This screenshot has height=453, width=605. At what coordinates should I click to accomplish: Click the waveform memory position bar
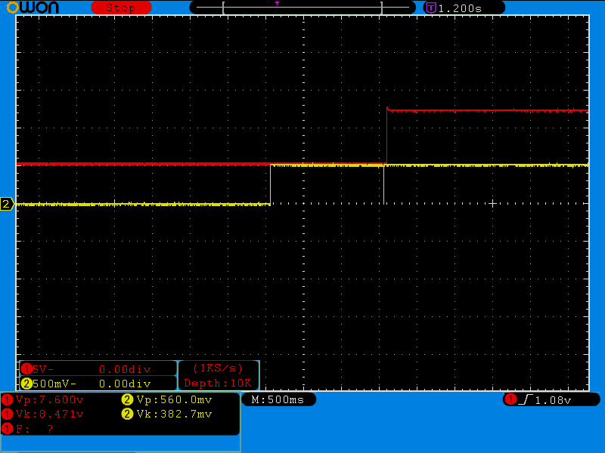(x=302, y=8)
